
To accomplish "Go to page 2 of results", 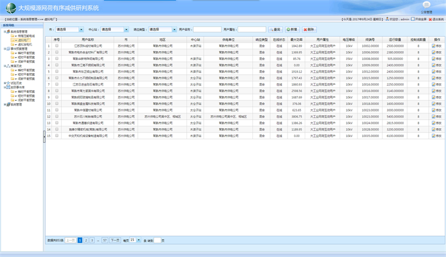I will 86,240.
